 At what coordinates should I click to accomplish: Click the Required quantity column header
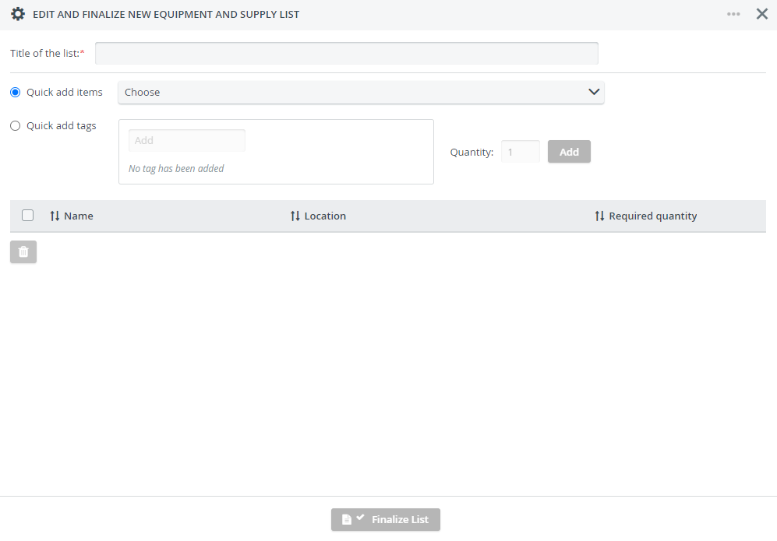pyautogui.click(x=652, y=216)
